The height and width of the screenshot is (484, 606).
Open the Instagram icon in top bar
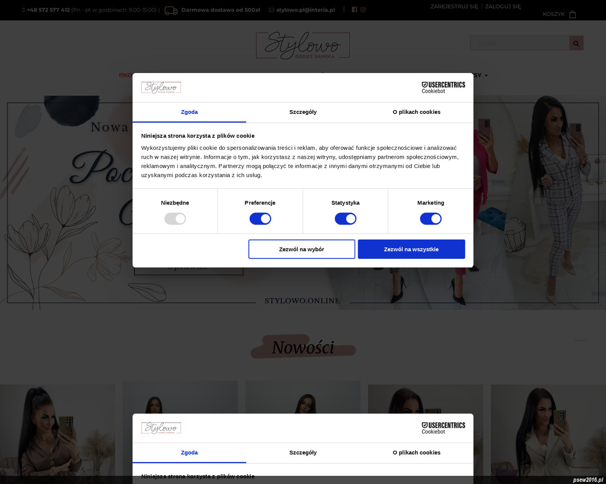[x=363, y=10]
